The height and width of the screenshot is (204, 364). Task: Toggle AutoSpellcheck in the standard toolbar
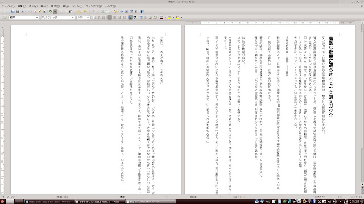(x=55, y=11)
